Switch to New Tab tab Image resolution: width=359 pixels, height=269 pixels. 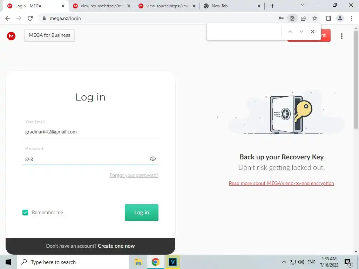tap(232, 6)
